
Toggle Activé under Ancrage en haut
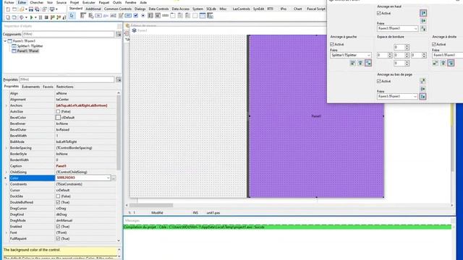[x=379, y=13]
